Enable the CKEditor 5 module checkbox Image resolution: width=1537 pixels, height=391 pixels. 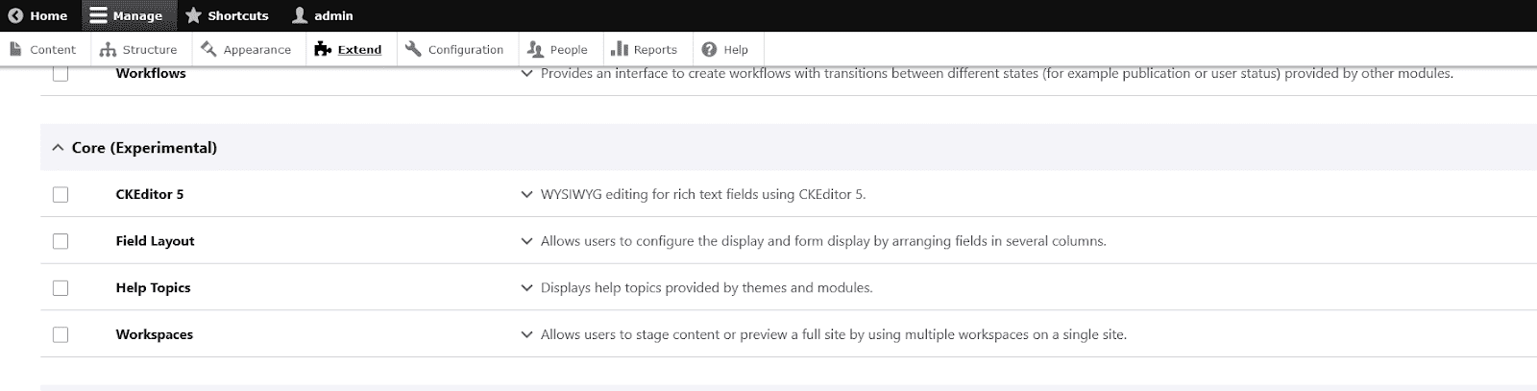(x=61, y=194)
